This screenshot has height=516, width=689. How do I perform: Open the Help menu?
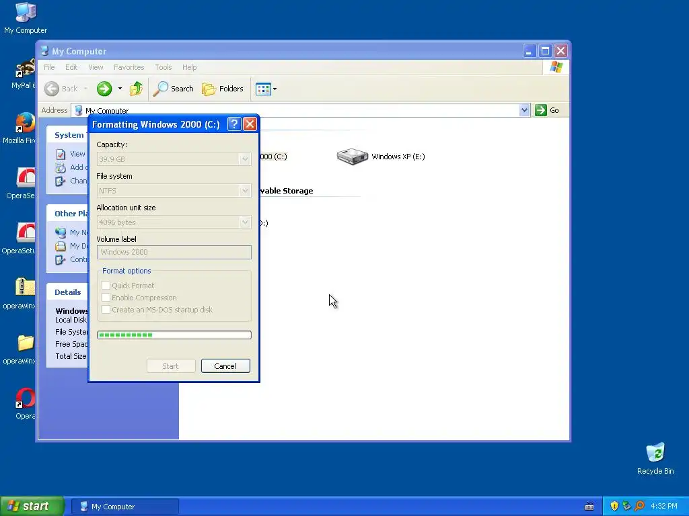189,67
